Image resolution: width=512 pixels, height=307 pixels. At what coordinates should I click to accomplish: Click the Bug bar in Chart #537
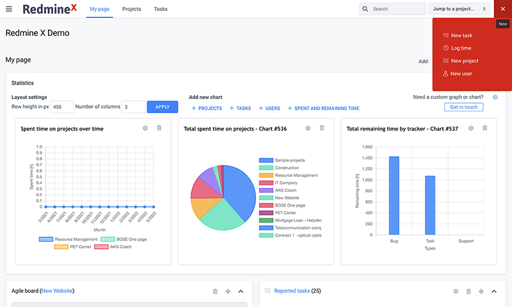click(394, 196)
